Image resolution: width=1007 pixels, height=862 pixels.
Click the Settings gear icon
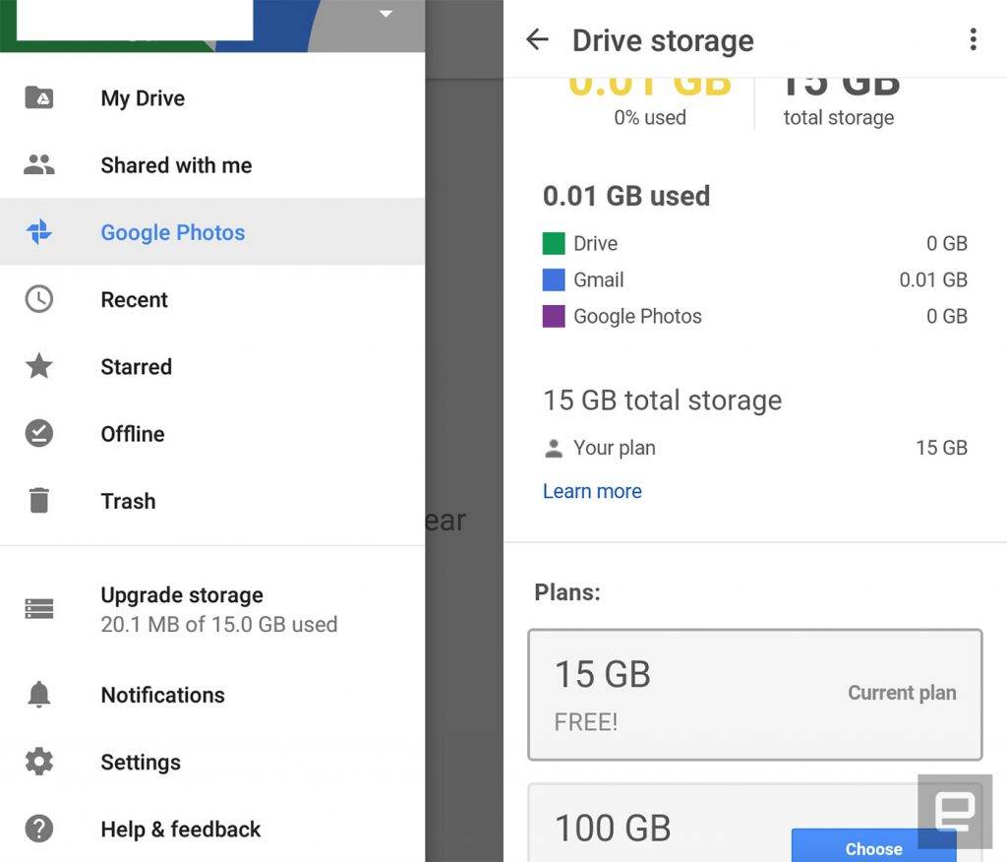39,762
